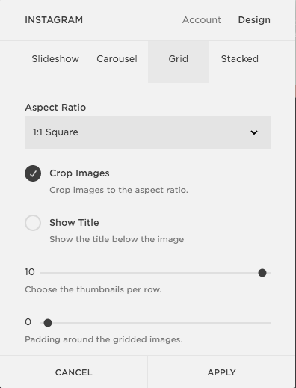Click the Aspect Ratio field label
This screenshot has height=388, width=296.
tap(55, 108)
